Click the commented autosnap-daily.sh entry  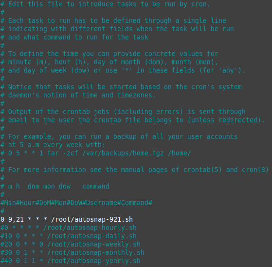point(69,236)
